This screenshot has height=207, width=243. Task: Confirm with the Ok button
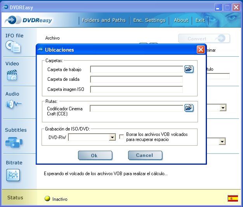click(x=95, y=155)
